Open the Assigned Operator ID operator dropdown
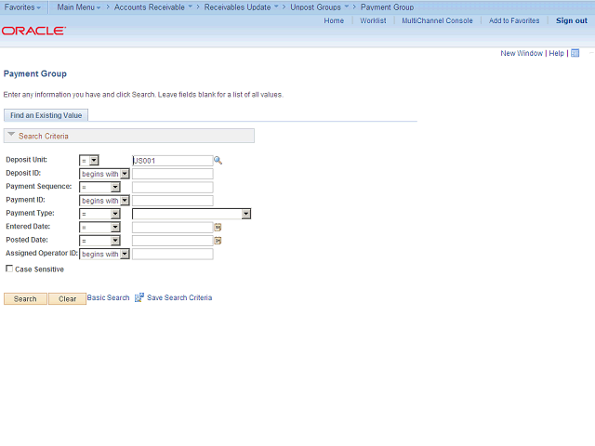595x446 pixels. 104,254
